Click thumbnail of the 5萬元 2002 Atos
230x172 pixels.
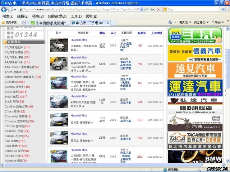pos(59,64)
